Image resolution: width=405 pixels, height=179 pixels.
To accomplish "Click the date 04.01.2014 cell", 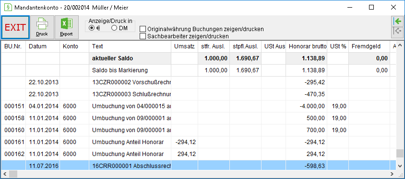I will tap(44, 106).
